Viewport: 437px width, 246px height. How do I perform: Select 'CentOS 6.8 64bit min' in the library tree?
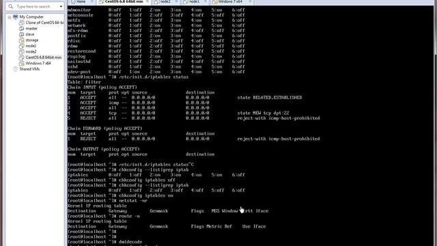(44, 57)
